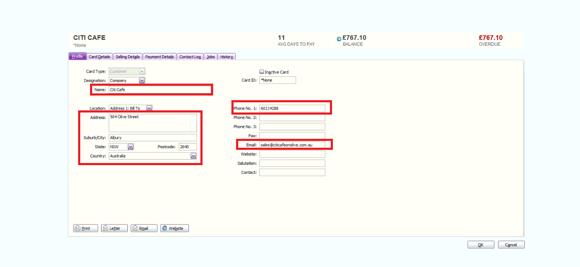The width and height of the screenshot is (580, 267).
Task: Expand the Country dropdown arrow
Action: 194,156
